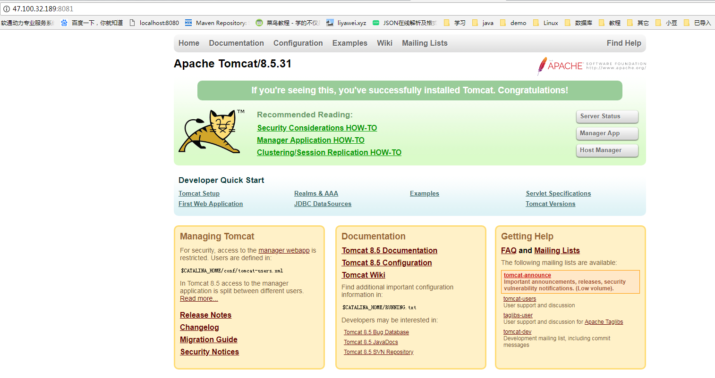Go to Home in the navigation bar
The height and width of the screenshot is (378, 715).
tap(189, 43)
